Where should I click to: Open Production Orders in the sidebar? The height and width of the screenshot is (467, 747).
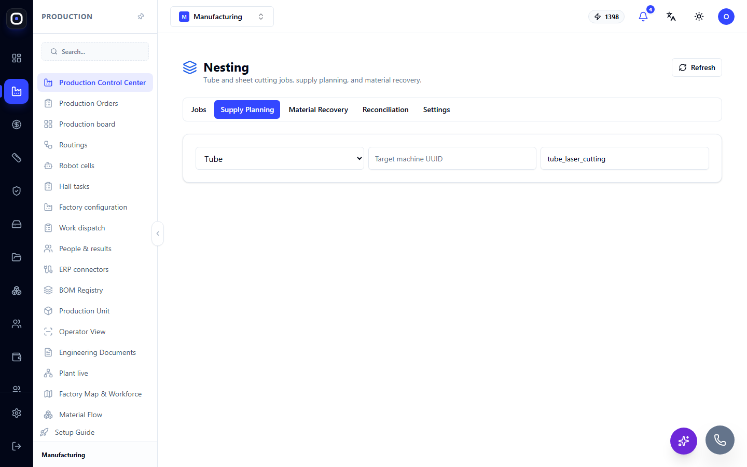point(95,103)
